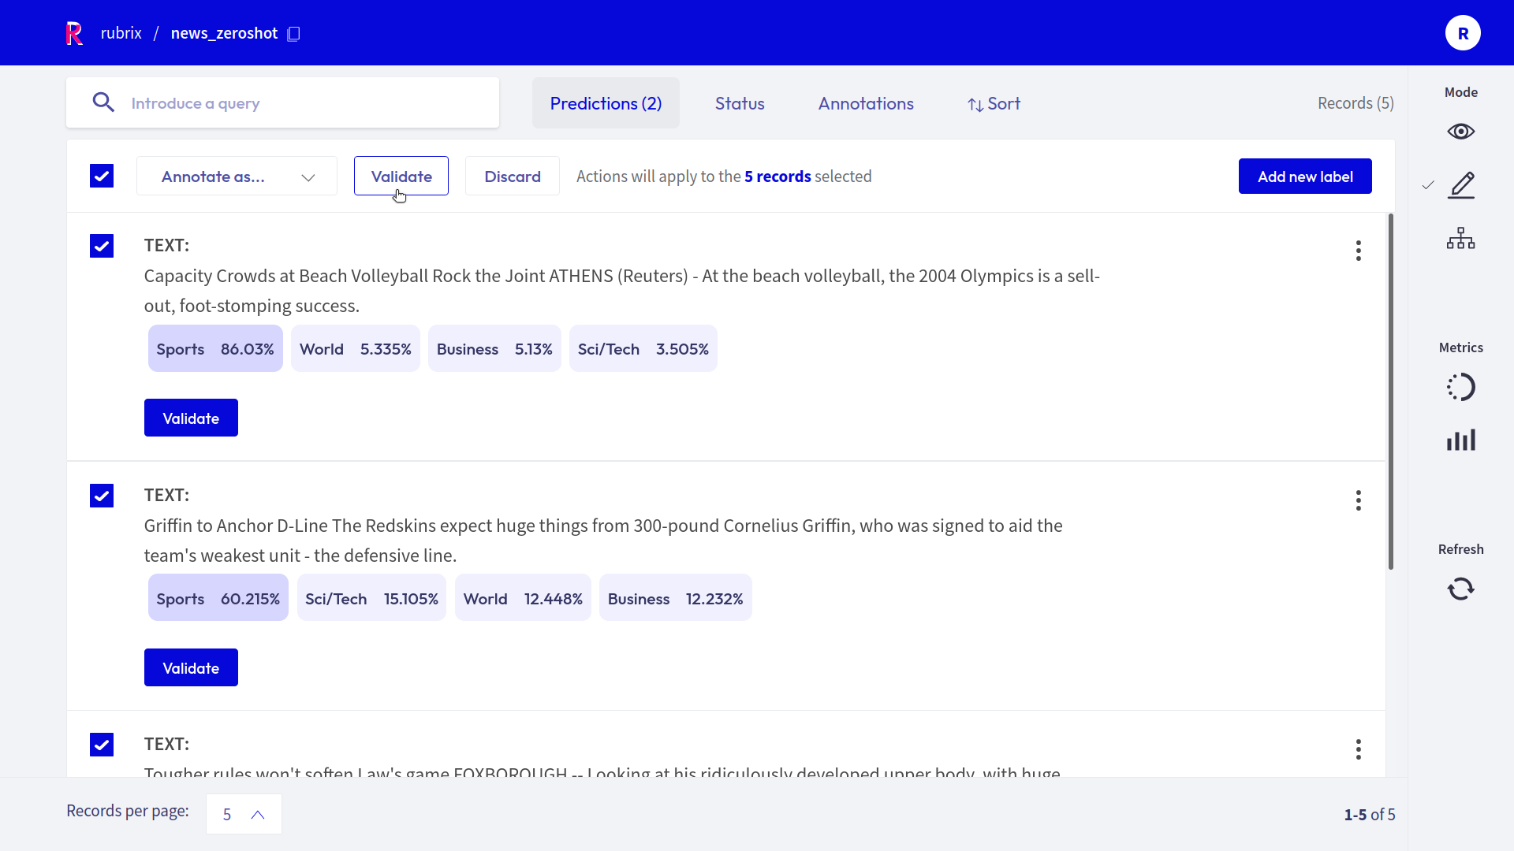Copy dataset name using clipboard icon
The width and height of the screenshot is (1514, 851).
tap(294, 34)
